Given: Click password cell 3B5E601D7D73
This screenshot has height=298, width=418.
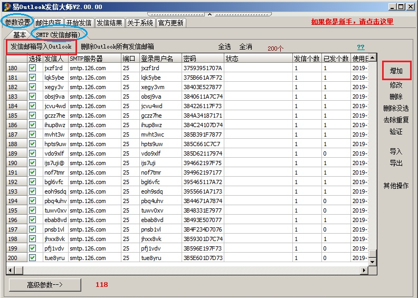Looking at the screenshot, I should 203,258.
